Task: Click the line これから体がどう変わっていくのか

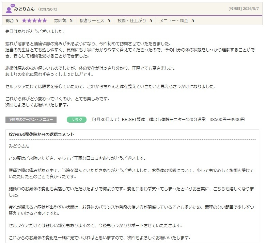Action: [58, 99]
